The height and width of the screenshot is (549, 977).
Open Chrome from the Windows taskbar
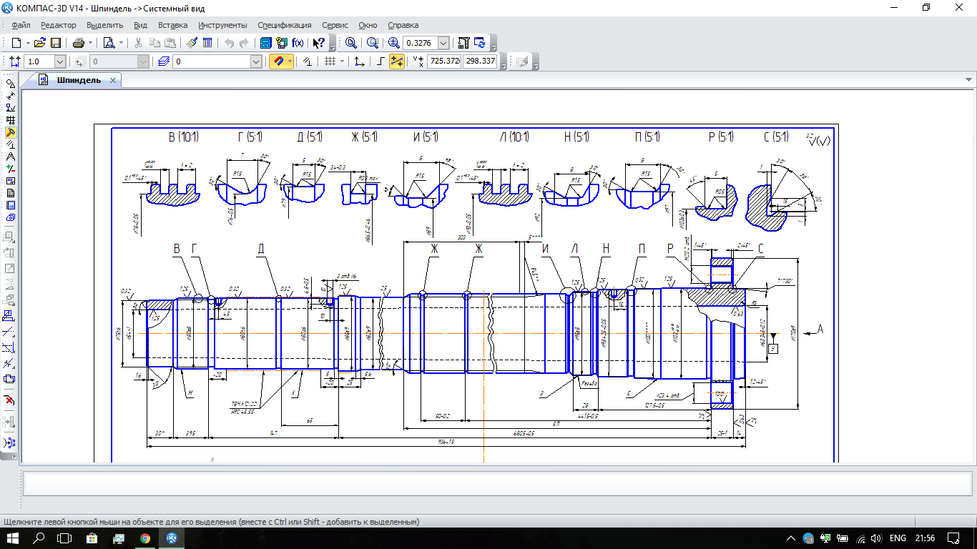[145, 538]
